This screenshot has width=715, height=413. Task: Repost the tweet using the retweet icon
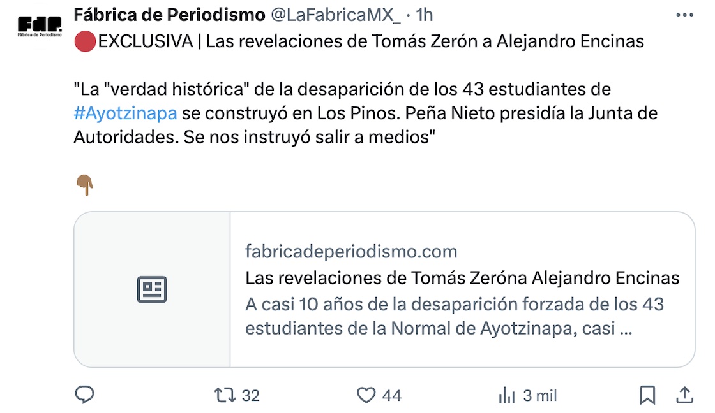(225, 395)
